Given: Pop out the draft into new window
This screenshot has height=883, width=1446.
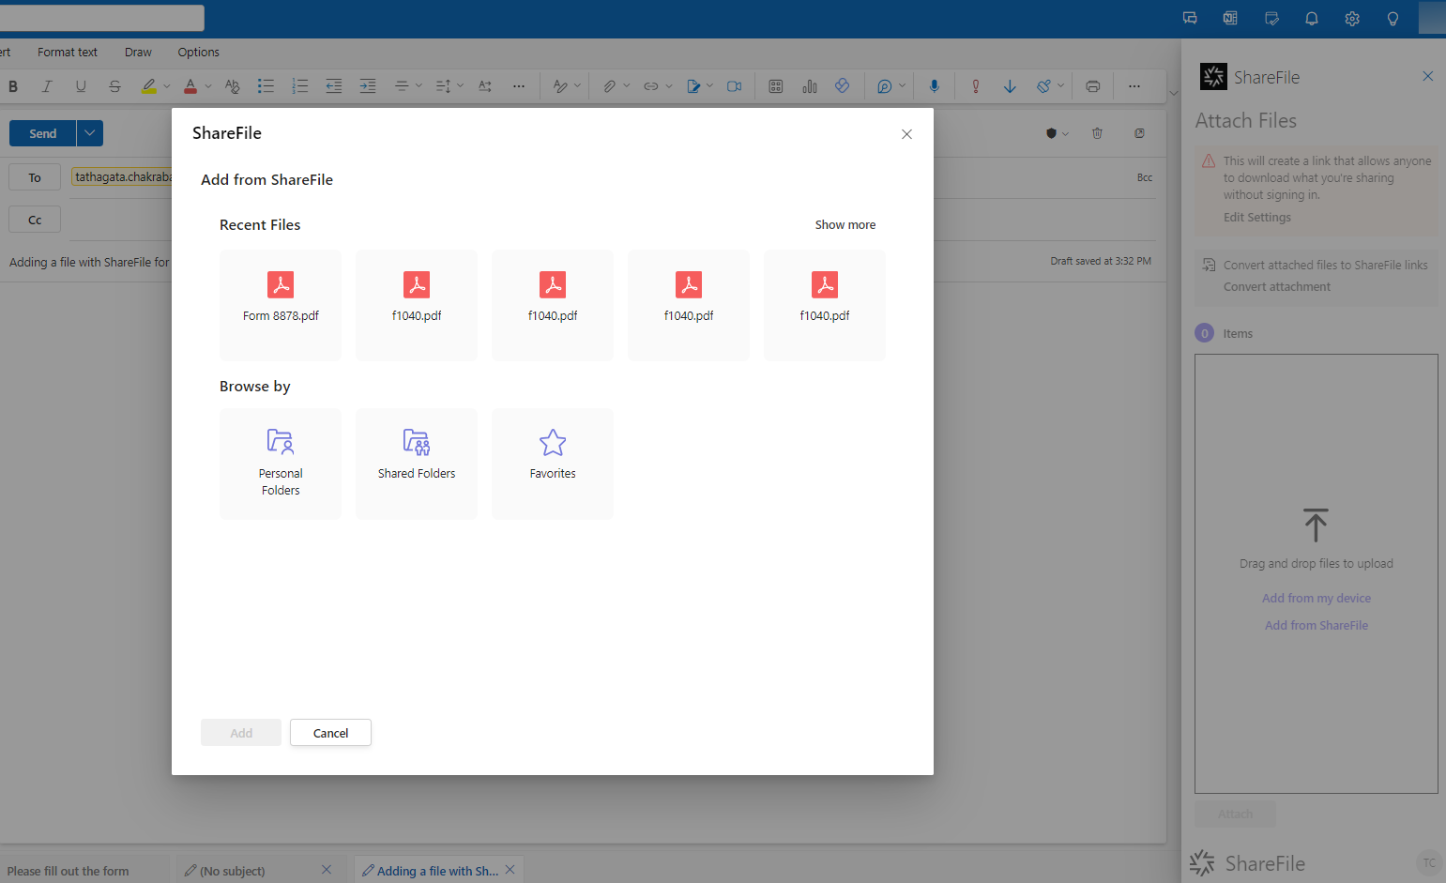Looking at the screenshot, I should pos(1139,133).
